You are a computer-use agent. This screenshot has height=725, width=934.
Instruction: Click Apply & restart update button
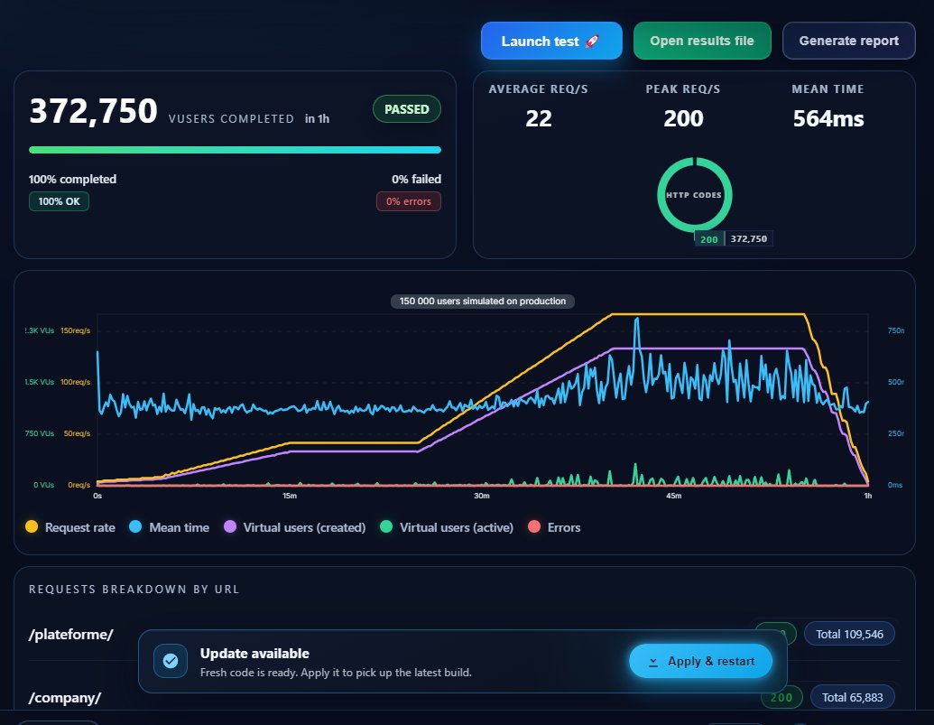(701, 661)
